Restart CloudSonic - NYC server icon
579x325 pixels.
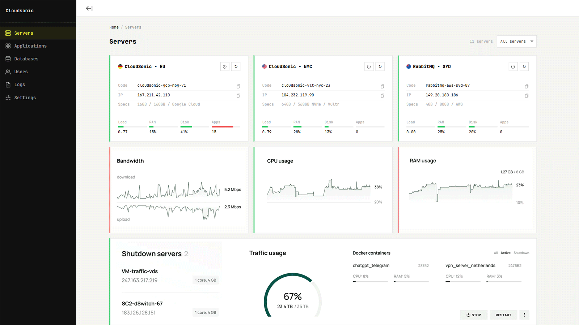tap(380, 66)
